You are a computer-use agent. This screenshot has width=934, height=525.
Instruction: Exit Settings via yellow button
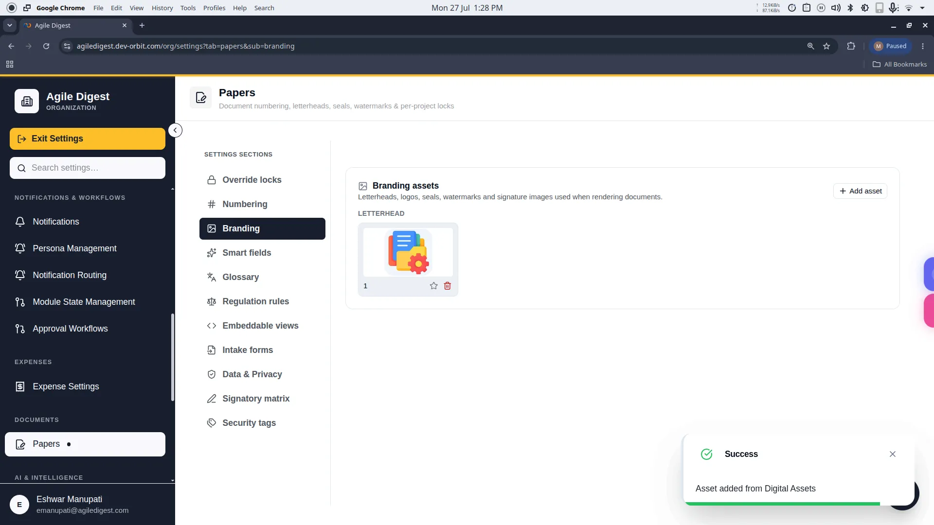(x=88, y=139)
